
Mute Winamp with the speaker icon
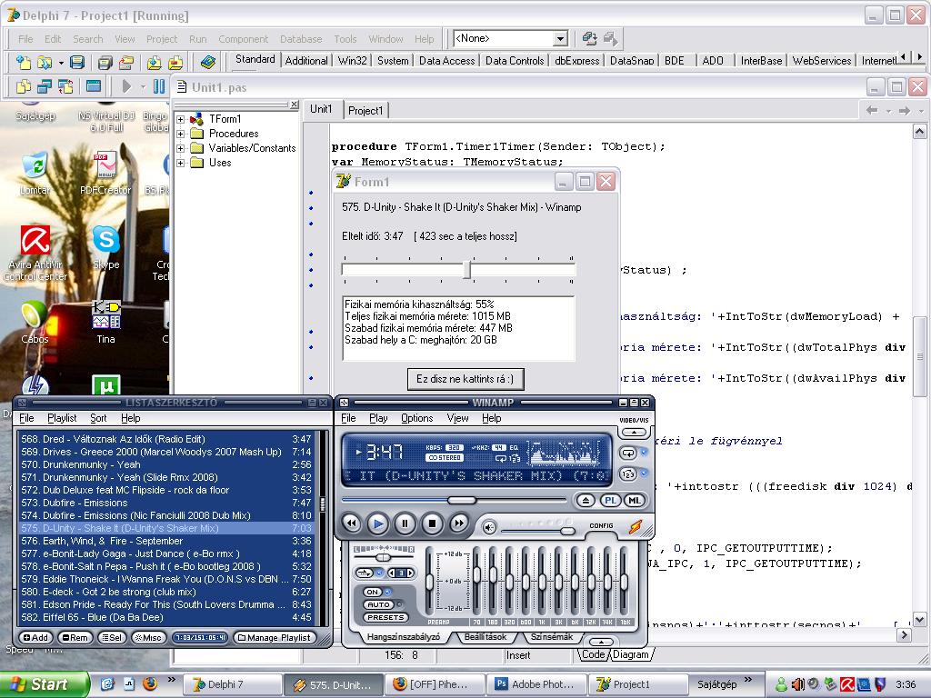tap(489, 527)
